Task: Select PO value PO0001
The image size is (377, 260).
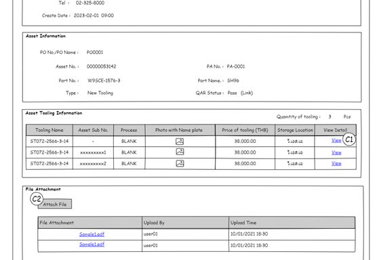Action: tap(95, 52)
